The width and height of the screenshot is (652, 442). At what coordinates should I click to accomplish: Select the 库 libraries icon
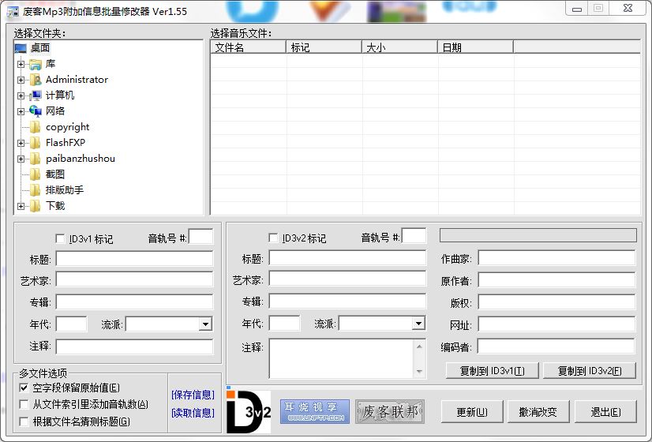(35, 64)
